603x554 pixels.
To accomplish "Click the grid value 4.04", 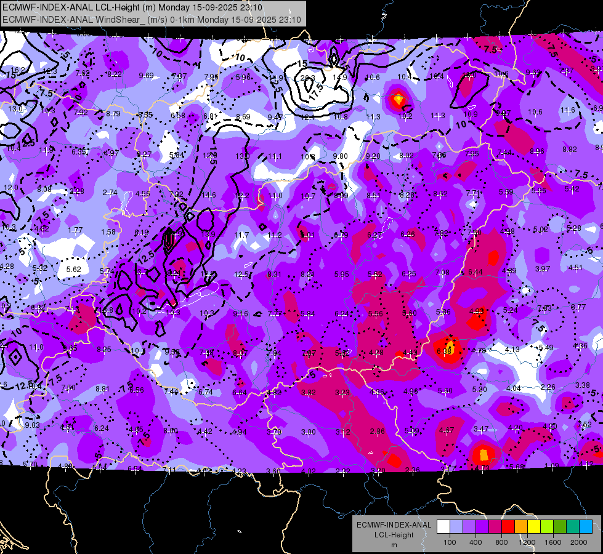I will pyautogui.click(x=514, y=388).
